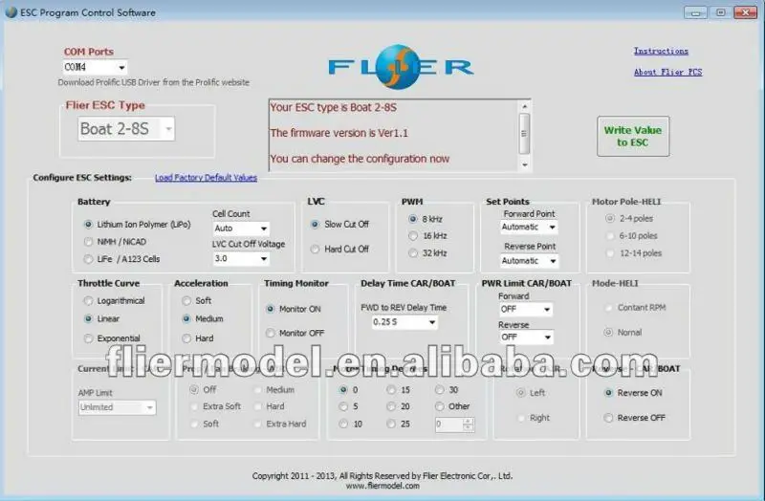Open About Flier PCS link
This screenshot has height=501, width=765.
[x=667, y=73]
